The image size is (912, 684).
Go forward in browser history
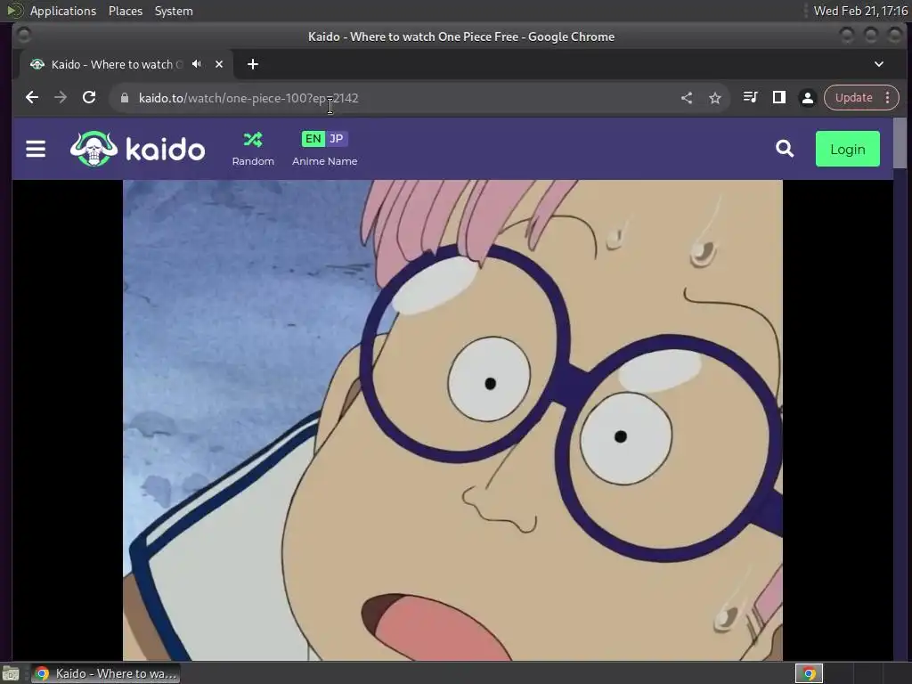(61, 98)
